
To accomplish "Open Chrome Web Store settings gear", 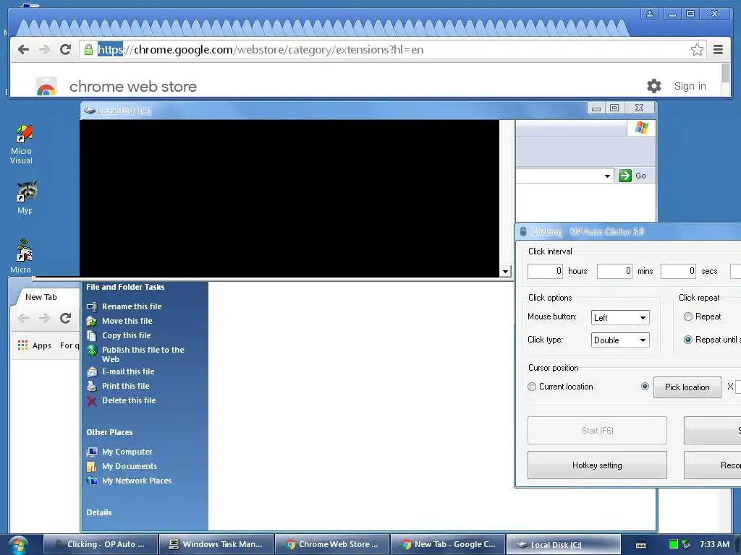I will [654, 86].
